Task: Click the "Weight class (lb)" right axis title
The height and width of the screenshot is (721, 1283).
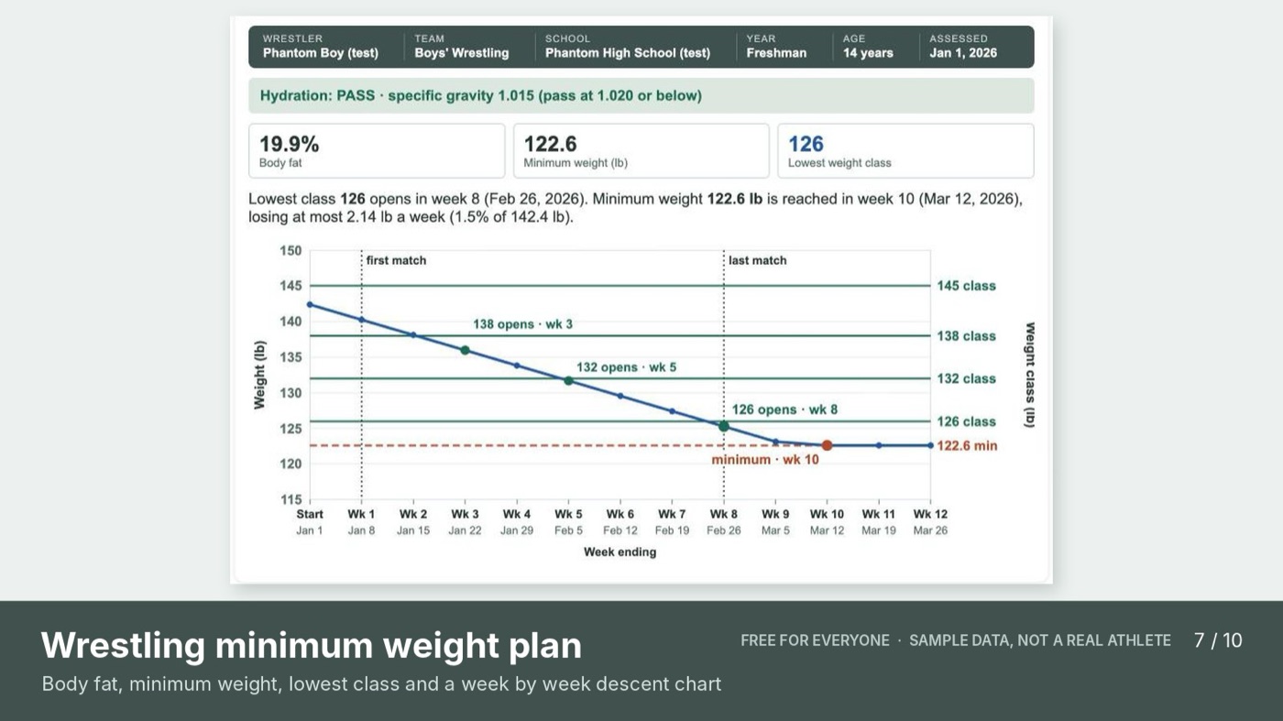Action: (x=1030, y=375)
